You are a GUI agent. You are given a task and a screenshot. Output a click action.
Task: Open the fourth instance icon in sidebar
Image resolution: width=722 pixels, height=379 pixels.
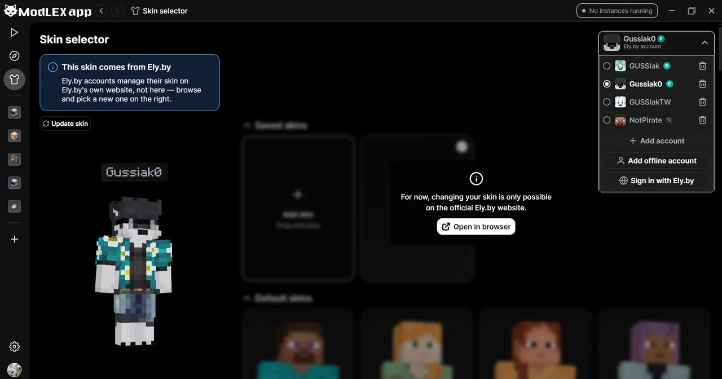15,183
